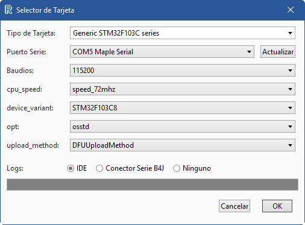Open the Baudios 115200 dropdown
305x225 pixels.
(183, 71)
